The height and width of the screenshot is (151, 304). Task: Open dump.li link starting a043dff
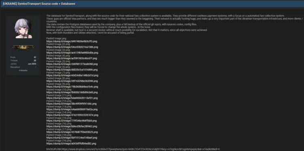(71, 144)
